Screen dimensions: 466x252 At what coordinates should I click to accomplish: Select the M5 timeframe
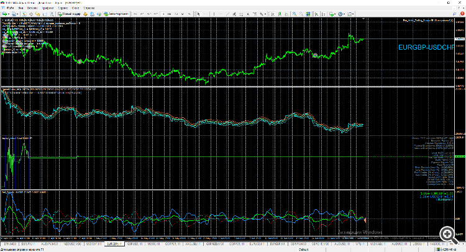142,14
